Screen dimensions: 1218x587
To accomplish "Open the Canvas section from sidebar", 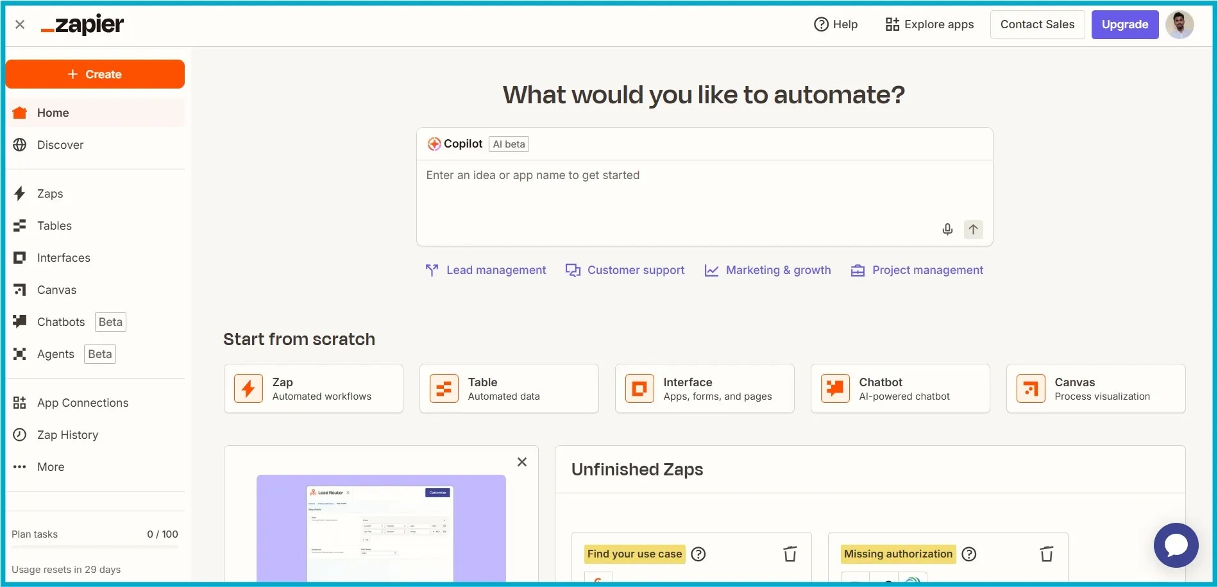I will (x=56, y=289).
